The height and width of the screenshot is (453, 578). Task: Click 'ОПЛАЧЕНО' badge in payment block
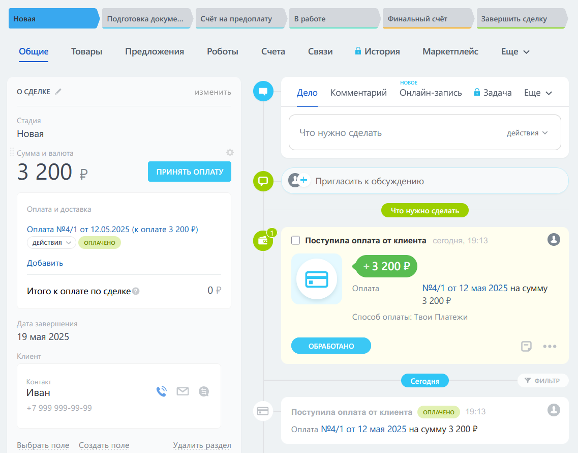[100, 243]
